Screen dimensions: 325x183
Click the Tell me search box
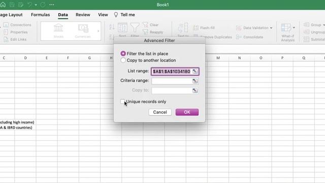click(124, 15)
